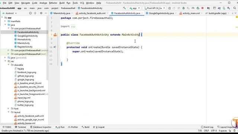Open the Navigate menu
Image resolution: width=238 pixels, height=134 pixels.
coord(26,3)
